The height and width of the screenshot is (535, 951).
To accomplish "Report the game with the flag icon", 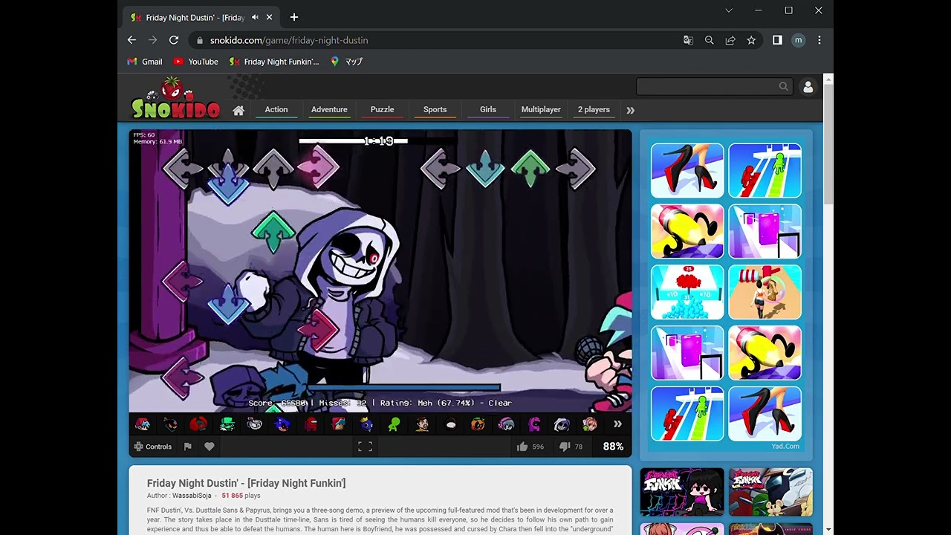I will pos(188,447).
